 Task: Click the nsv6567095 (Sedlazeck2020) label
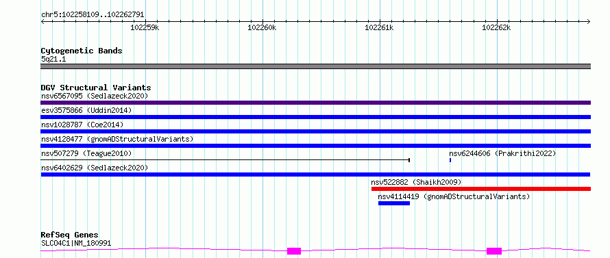pos(95,96)
